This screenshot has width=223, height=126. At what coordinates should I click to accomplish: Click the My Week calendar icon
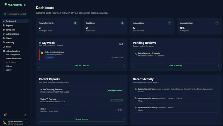click(40, 43)
